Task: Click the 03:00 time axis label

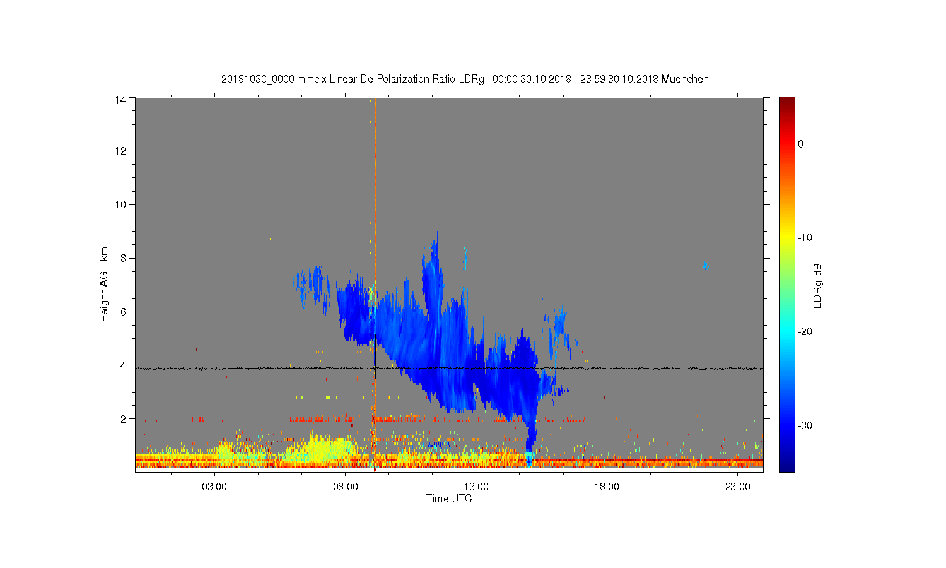Action: tap(214, 487)
